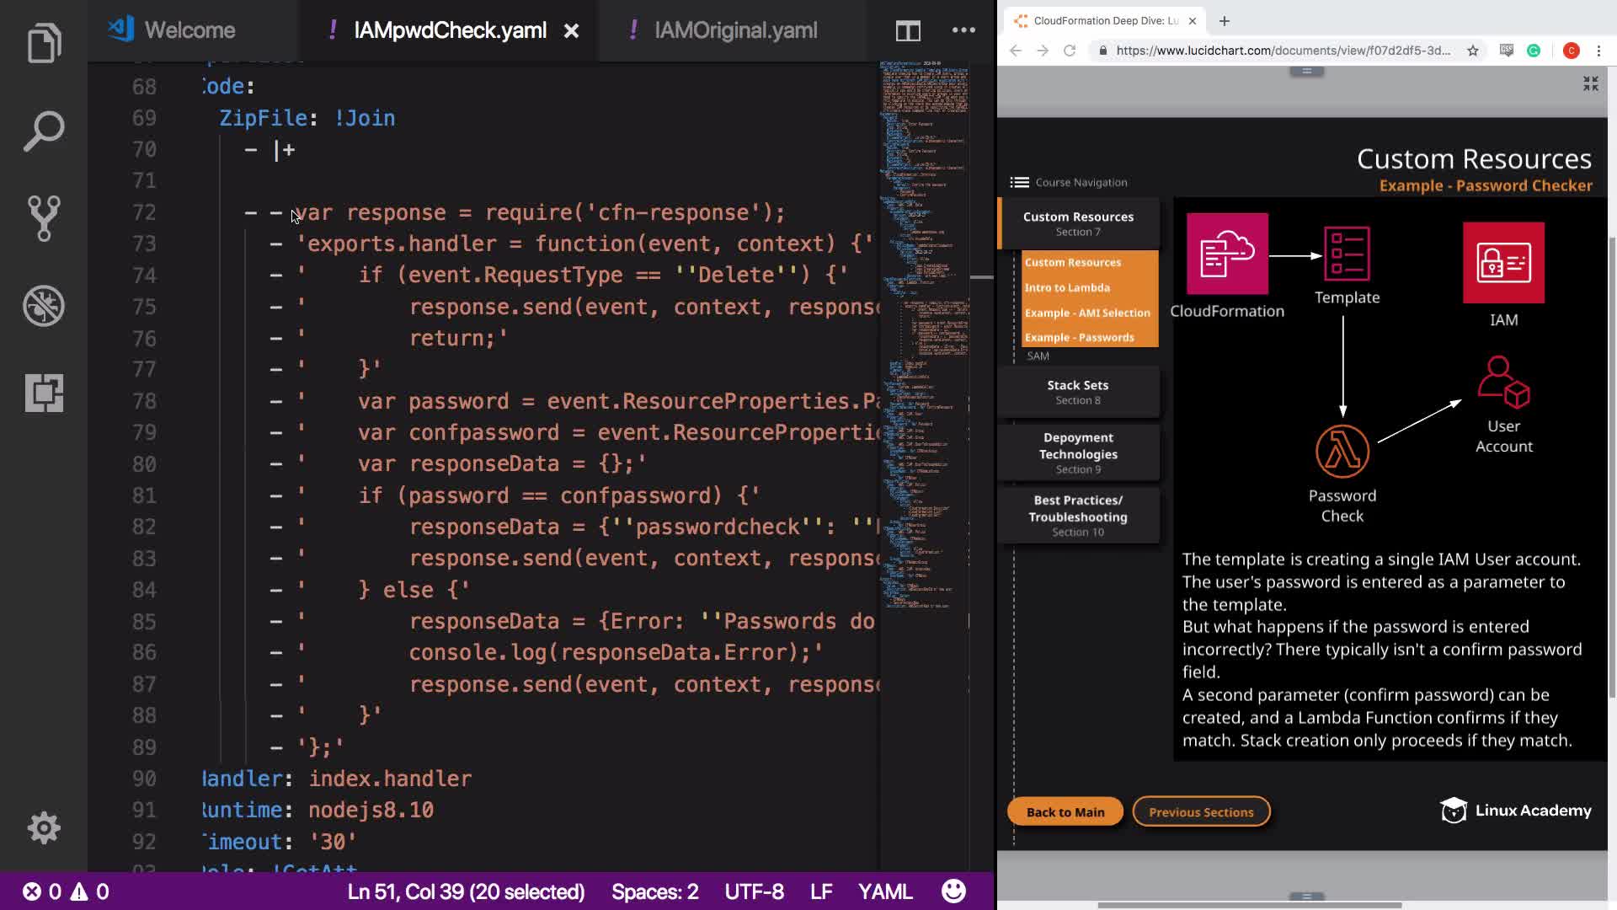Bookmark page with star icon
Screen dimensions: 1617x910
tap(1472, 51)
